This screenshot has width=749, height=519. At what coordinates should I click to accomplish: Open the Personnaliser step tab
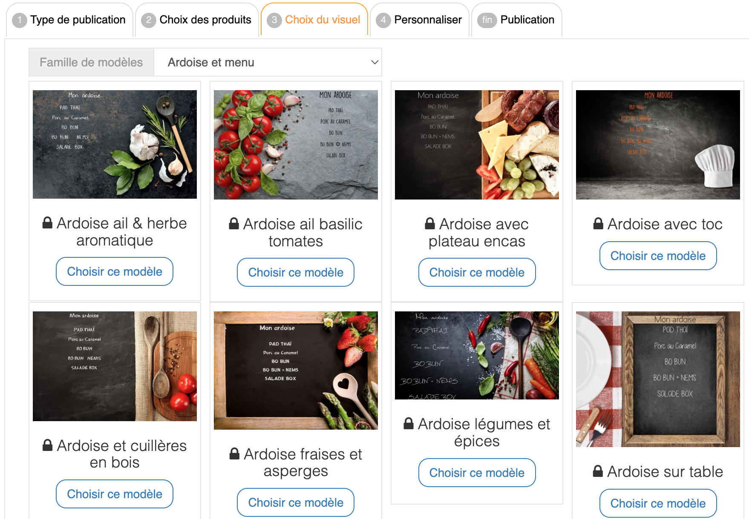click(420, 20)
